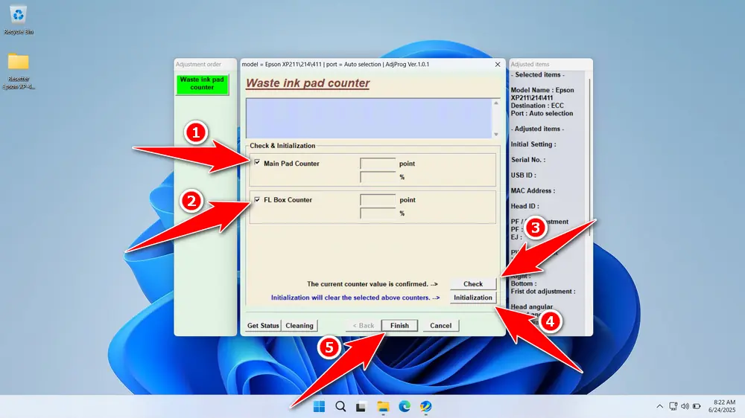Image resolution: width=745 pixels, height=418 pixels.
Task: Click the Initialization button
Action: (x=473, y=298)
